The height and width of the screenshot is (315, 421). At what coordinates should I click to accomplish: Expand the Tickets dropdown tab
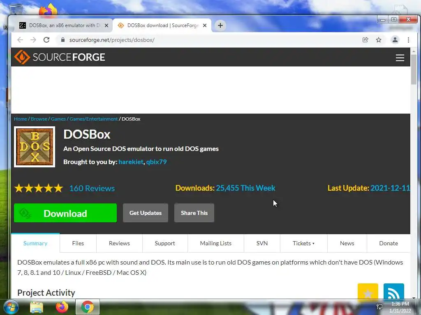(x=303, y=243)
